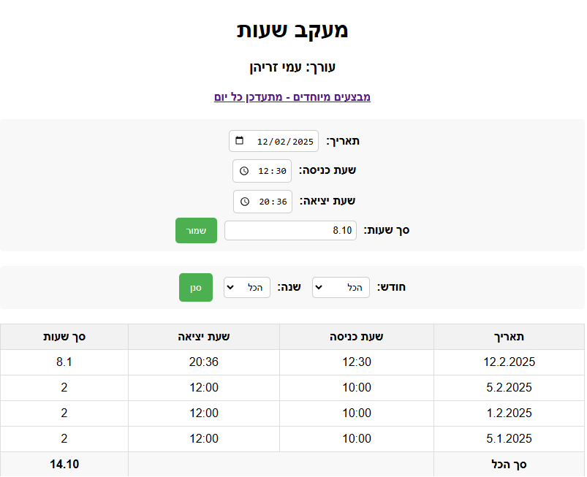Viewport: 587px width, 477px height.
Task: Click the 14.10 total hours cell
Action: (x=64, y=464)
